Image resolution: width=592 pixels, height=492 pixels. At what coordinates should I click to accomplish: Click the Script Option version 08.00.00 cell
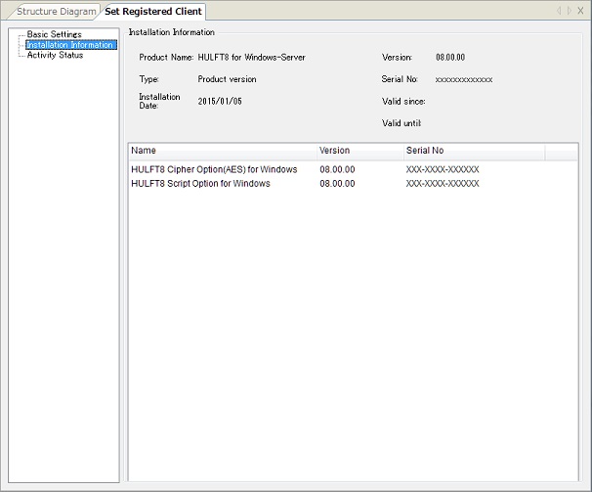point(337,183)
